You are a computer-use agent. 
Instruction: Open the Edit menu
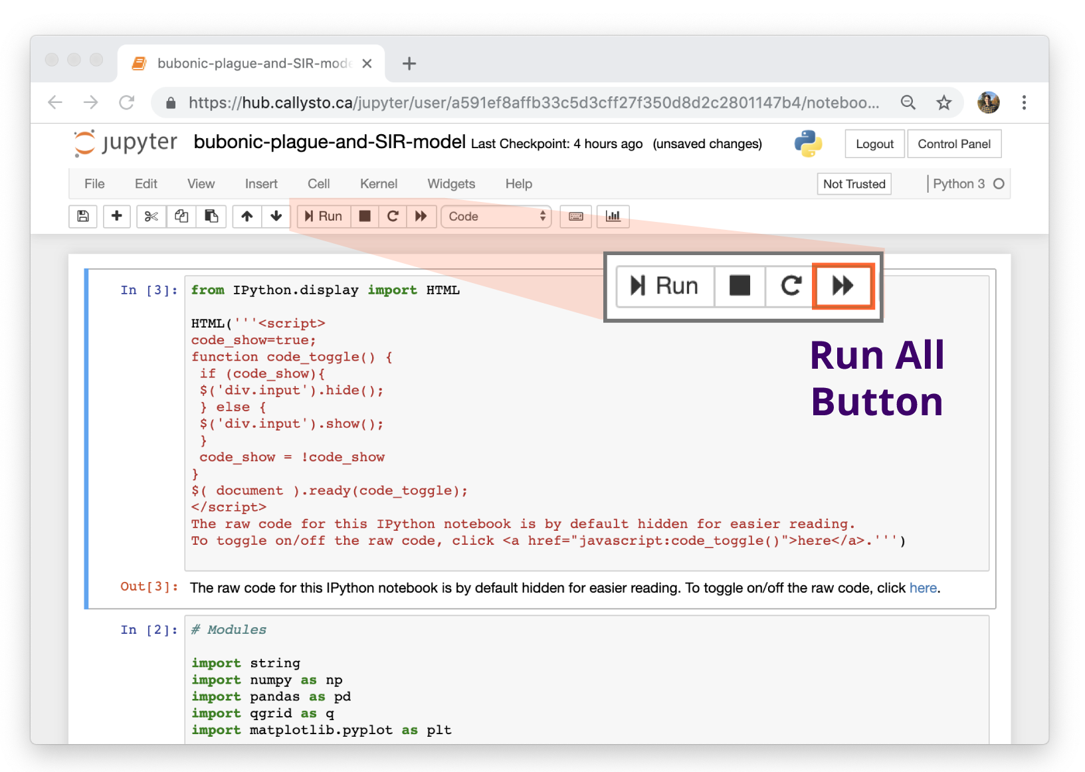[x=146, y=184]
